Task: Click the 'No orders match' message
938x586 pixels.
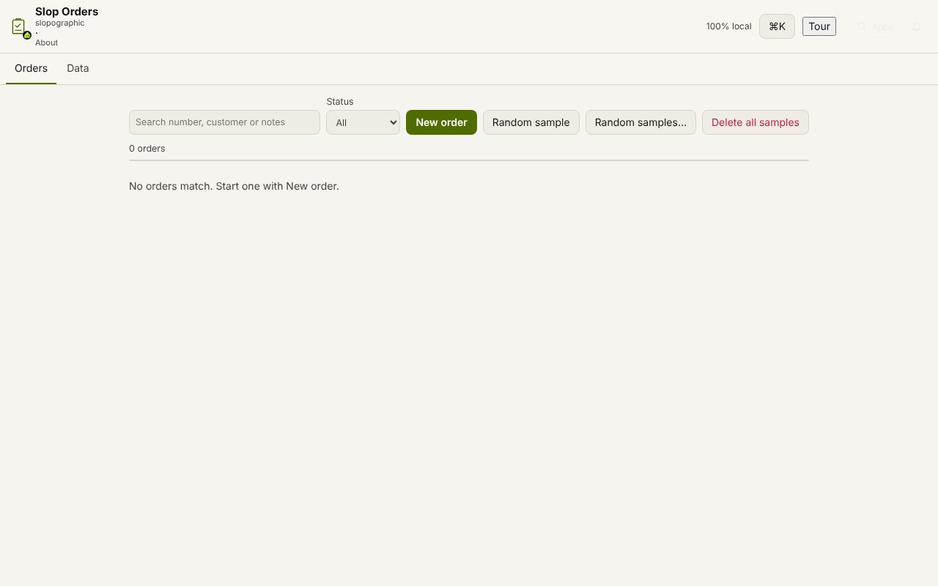Action: click(234, 186)
